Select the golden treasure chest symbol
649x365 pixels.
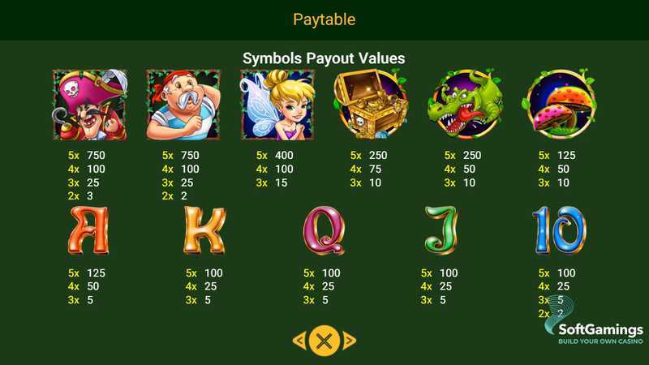click(x=371, y=104)
